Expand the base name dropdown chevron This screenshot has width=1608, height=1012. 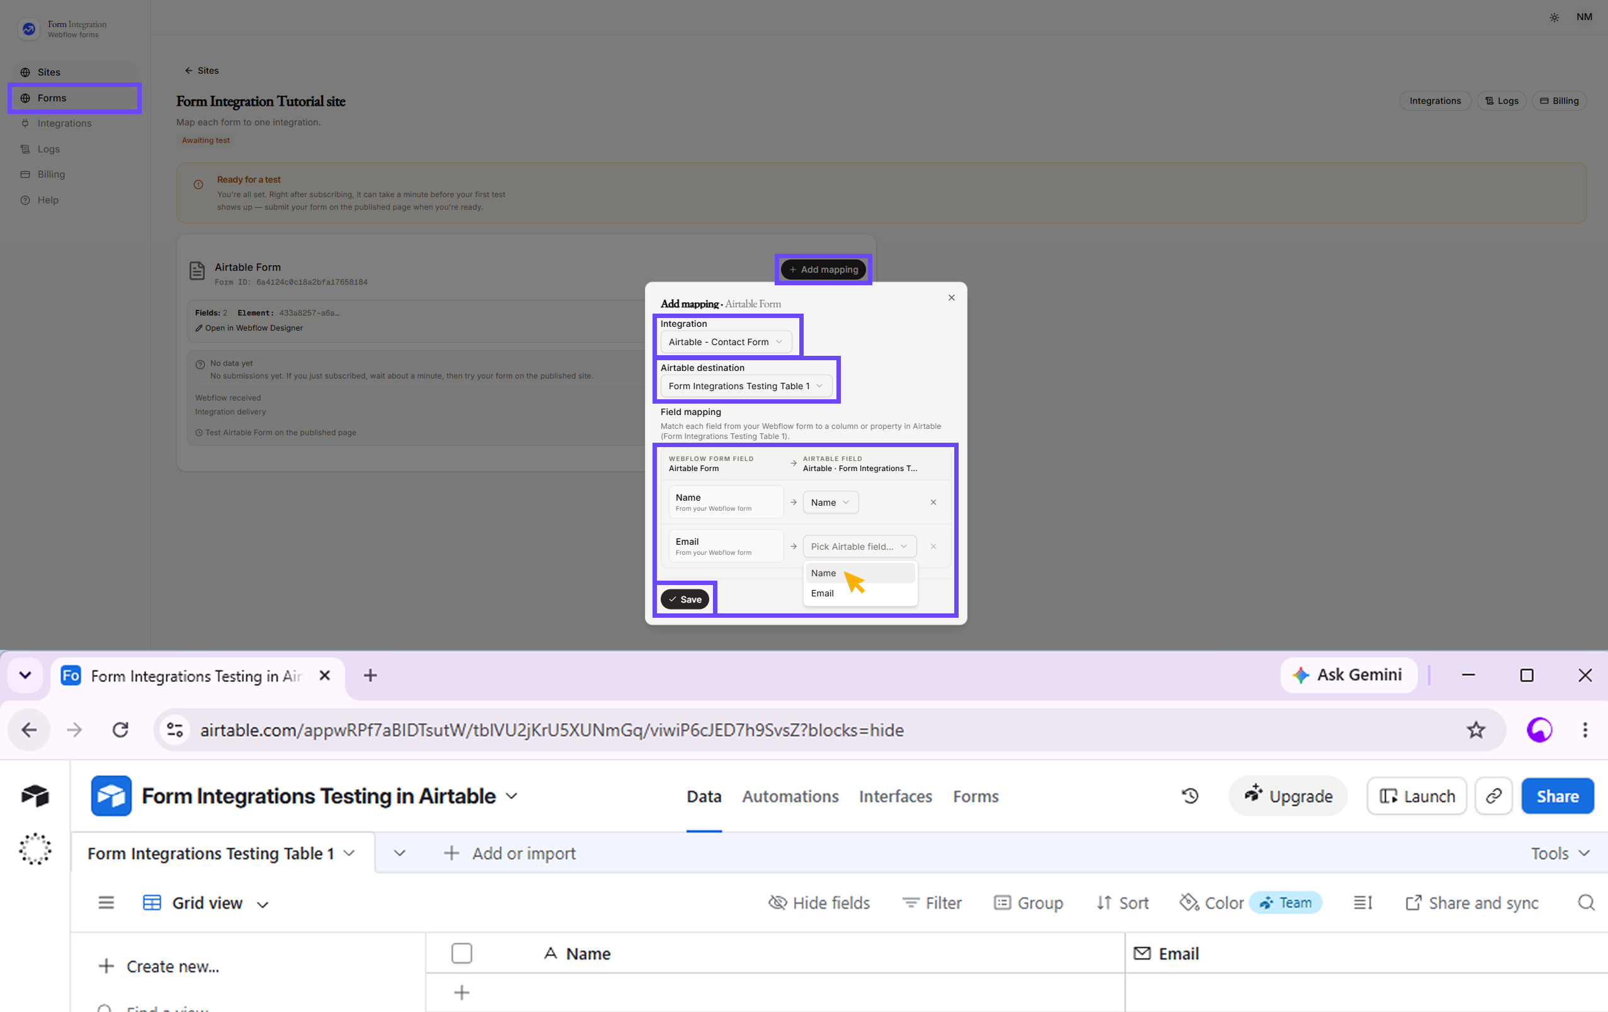(x=512, y=797)
